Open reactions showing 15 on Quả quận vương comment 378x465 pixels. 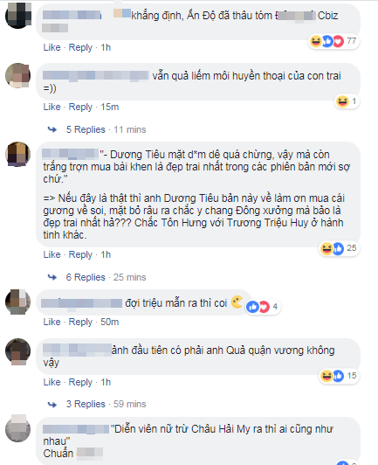(x=339, y=376)
